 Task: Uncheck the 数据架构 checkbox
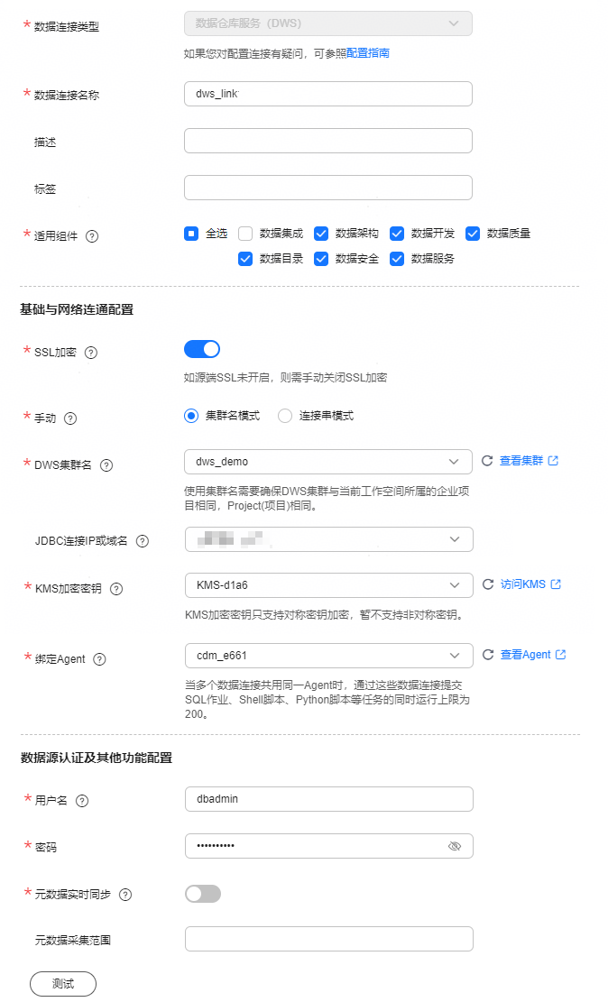coord(321,234)
